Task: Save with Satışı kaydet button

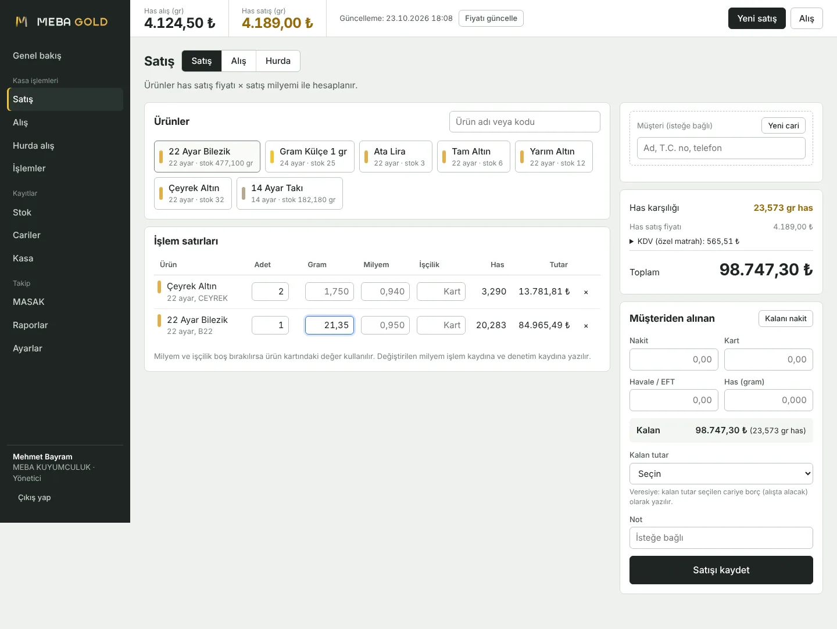Action: point(721,570)
